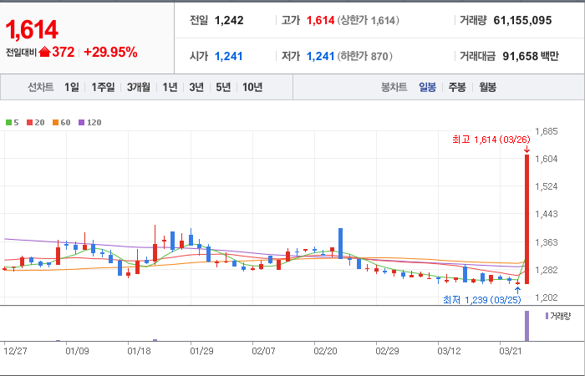585x376 pixels.
Task: Show the 3년 line chart
Action: (x=196, y=87)
